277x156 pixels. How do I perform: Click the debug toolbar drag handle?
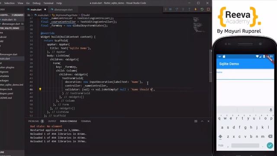coord(165,9)
